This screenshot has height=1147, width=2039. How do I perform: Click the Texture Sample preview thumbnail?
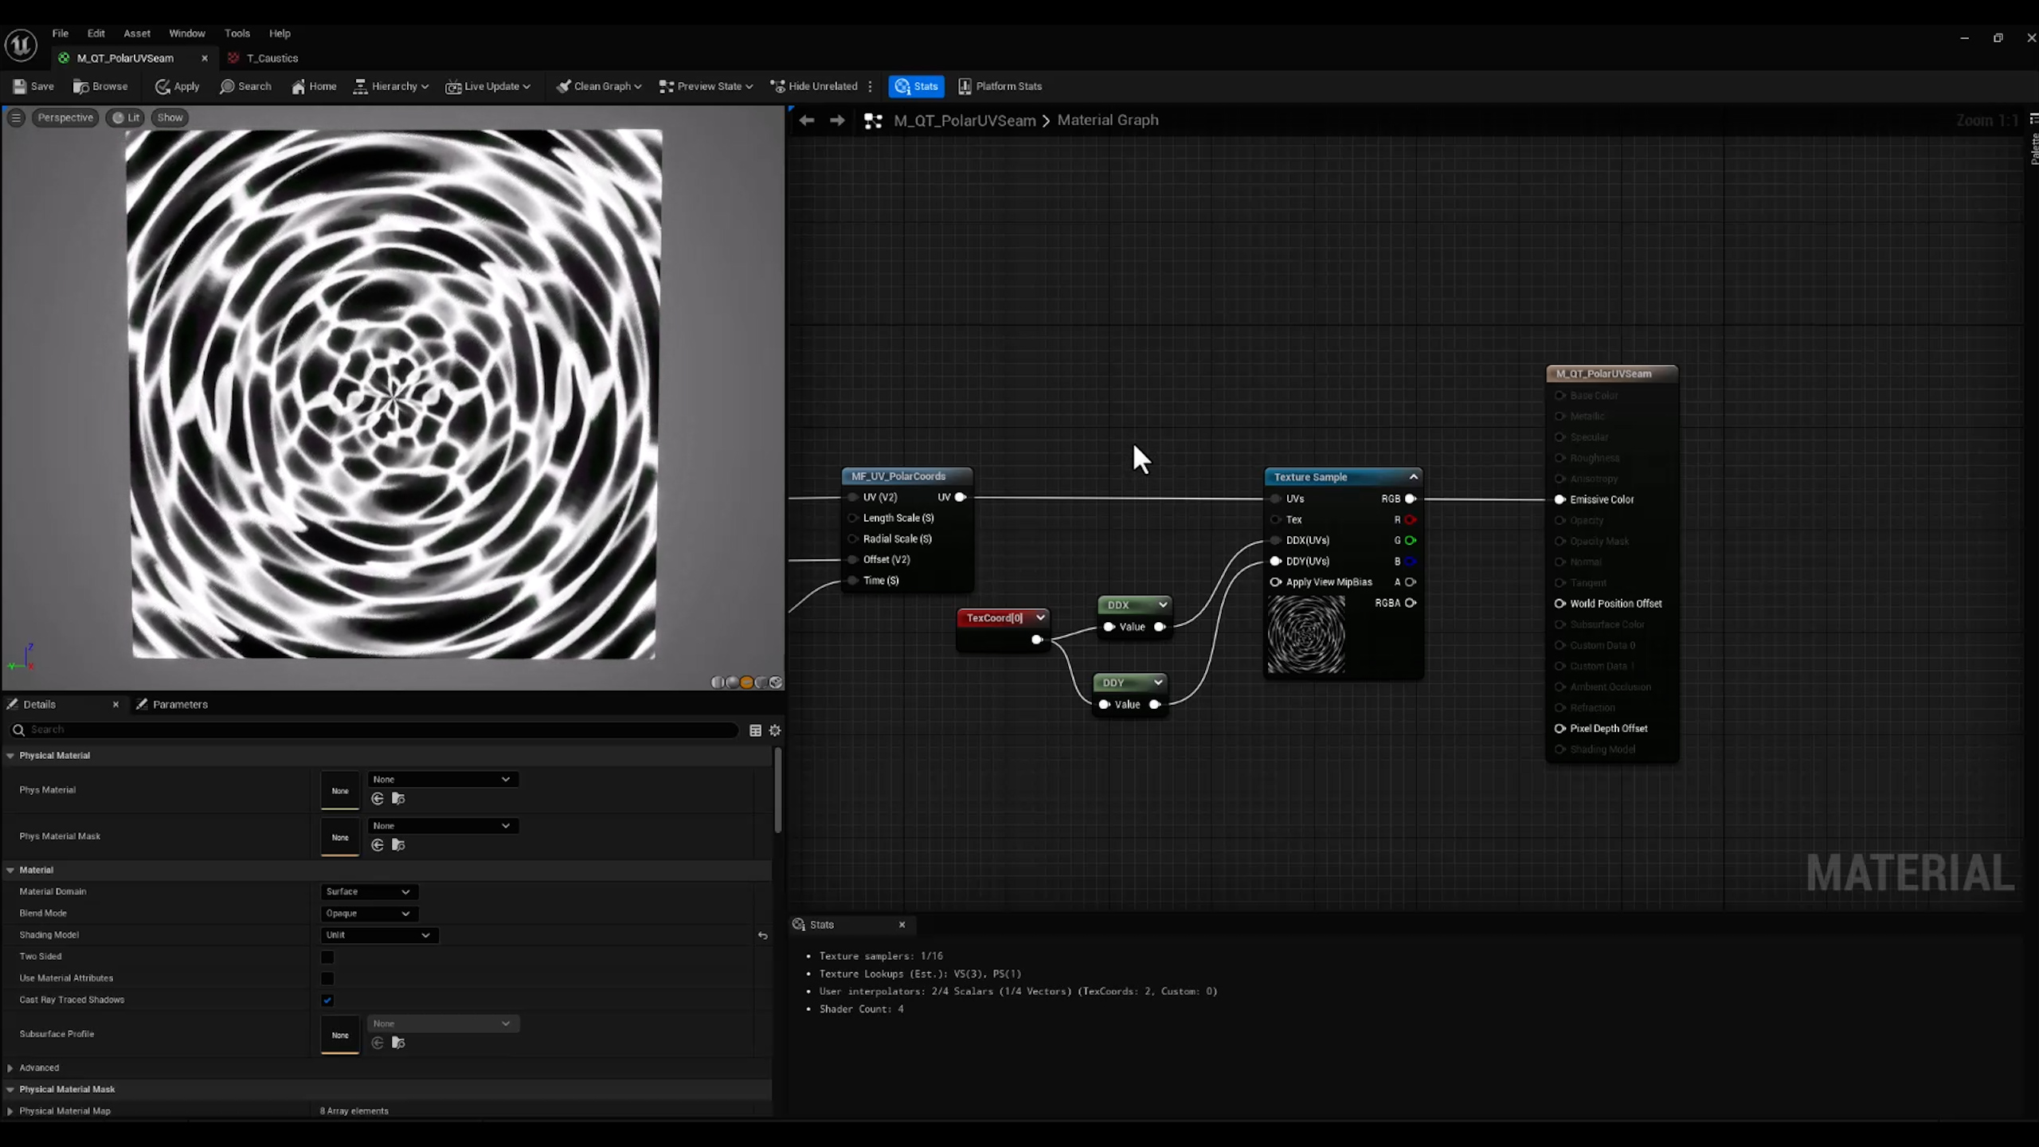(x=1305, y=635)
